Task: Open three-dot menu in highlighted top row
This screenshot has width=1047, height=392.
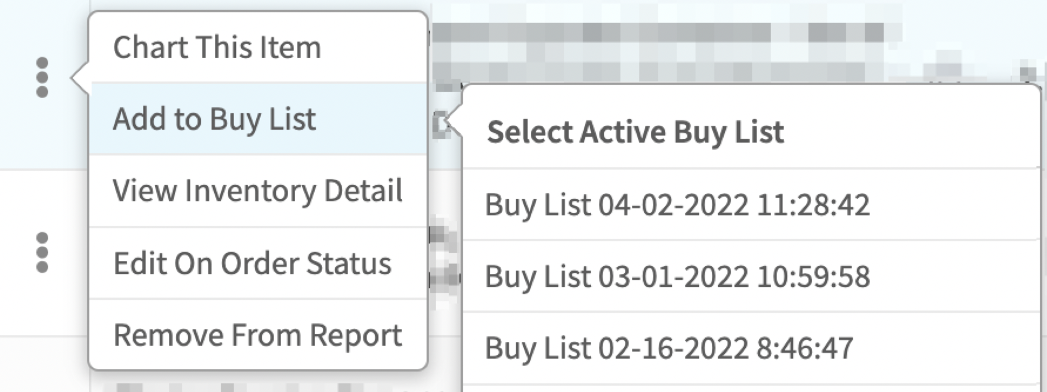Action: 42,77
